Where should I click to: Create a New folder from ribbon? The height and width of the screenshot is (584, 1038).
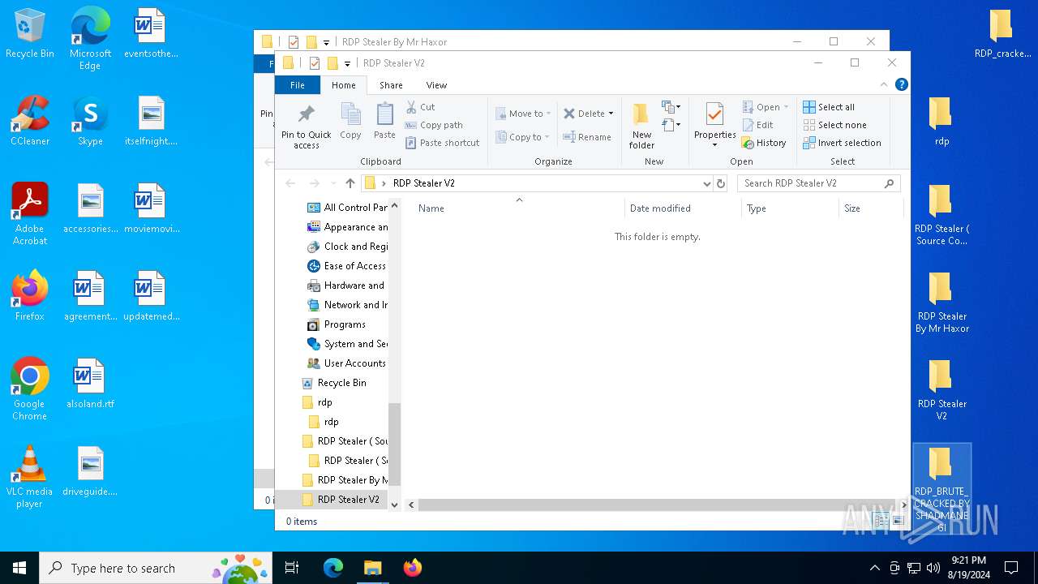tap(641, 126)
